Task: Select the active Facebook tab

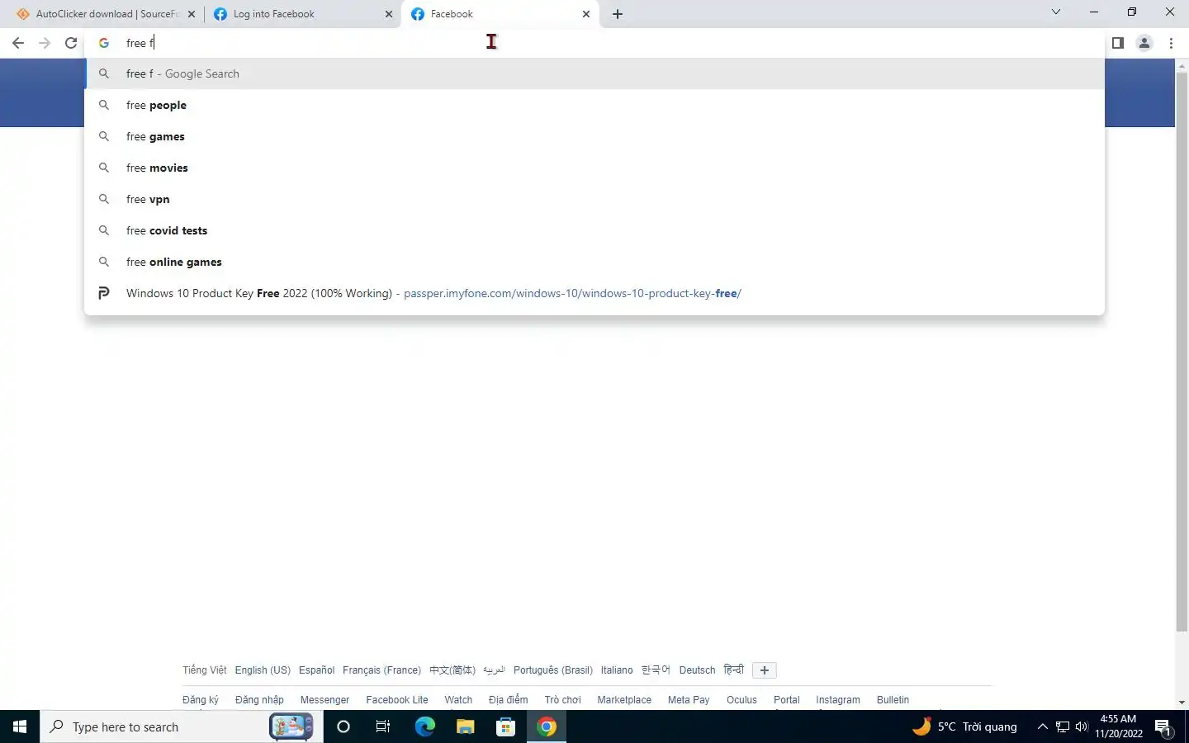Action: click(x=500, y=14)
